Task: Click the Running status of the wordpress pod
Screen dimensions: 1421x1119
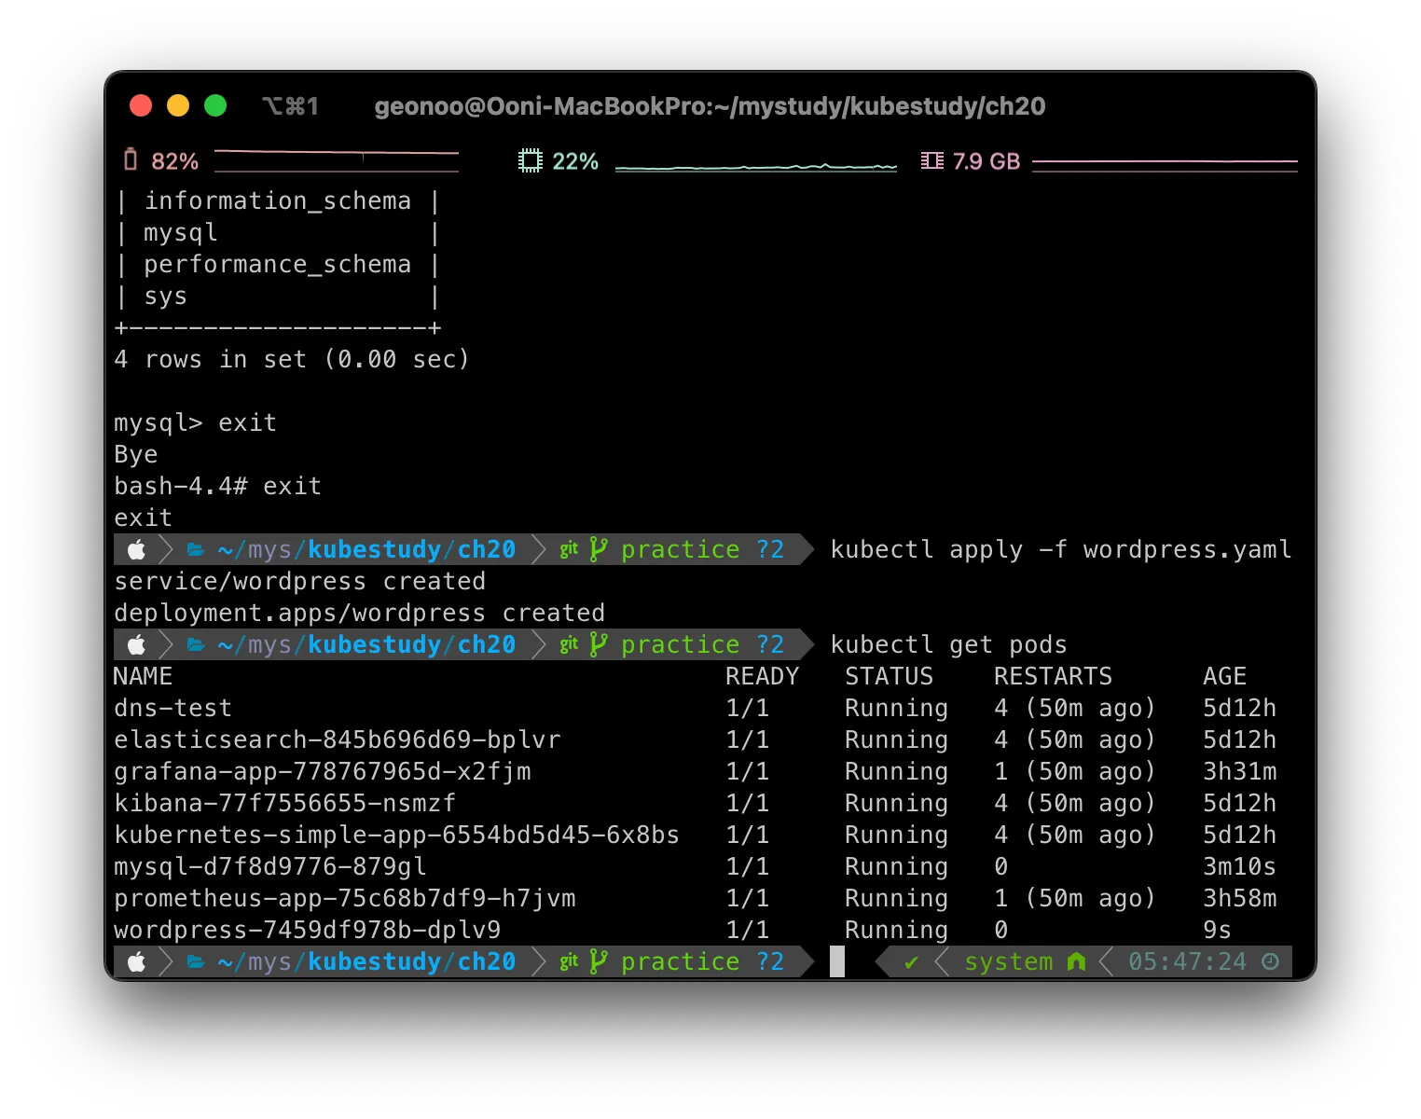Action: pos(897,931)
